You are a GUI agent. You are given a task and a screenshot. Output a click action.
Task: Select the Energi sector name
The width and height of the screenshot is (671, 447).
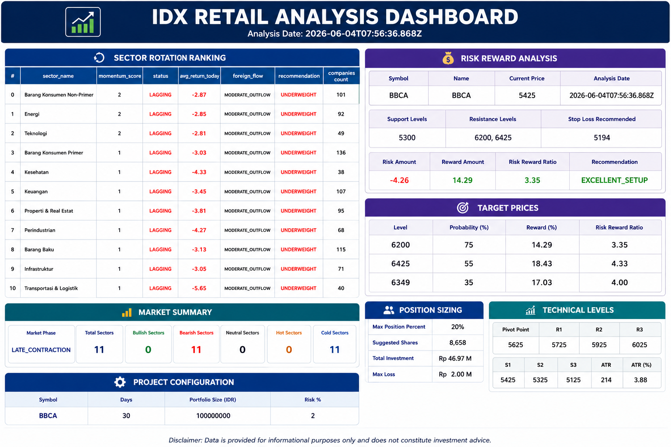32,114
